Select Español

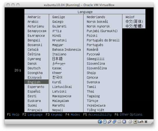(34, 91)
